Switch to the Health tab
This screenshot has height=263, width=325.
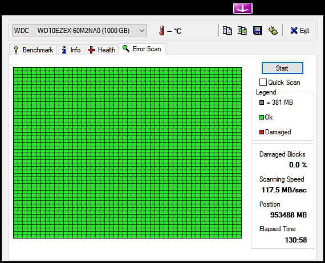101,50
